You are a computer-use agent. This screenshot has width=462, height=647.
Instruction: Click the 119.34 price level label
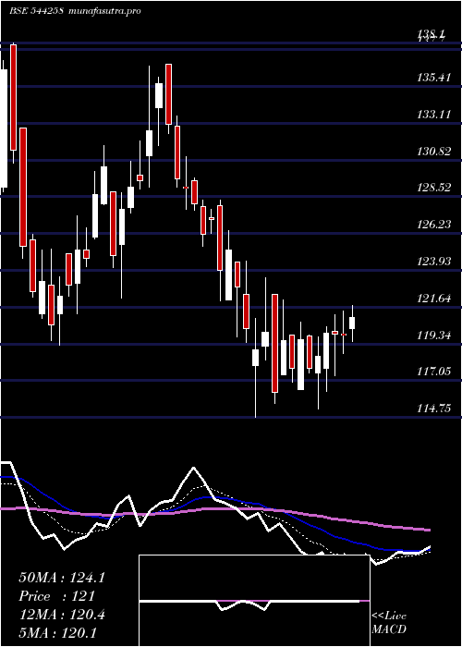[x=434, y=335]
